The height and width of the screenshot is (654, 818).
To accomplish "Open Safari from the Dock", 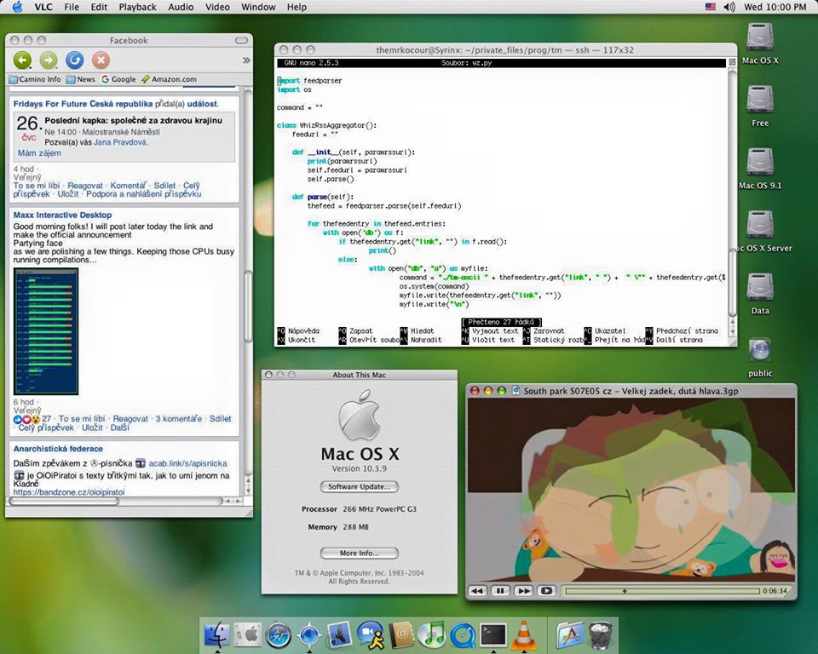I will click(x=278, y=635).
